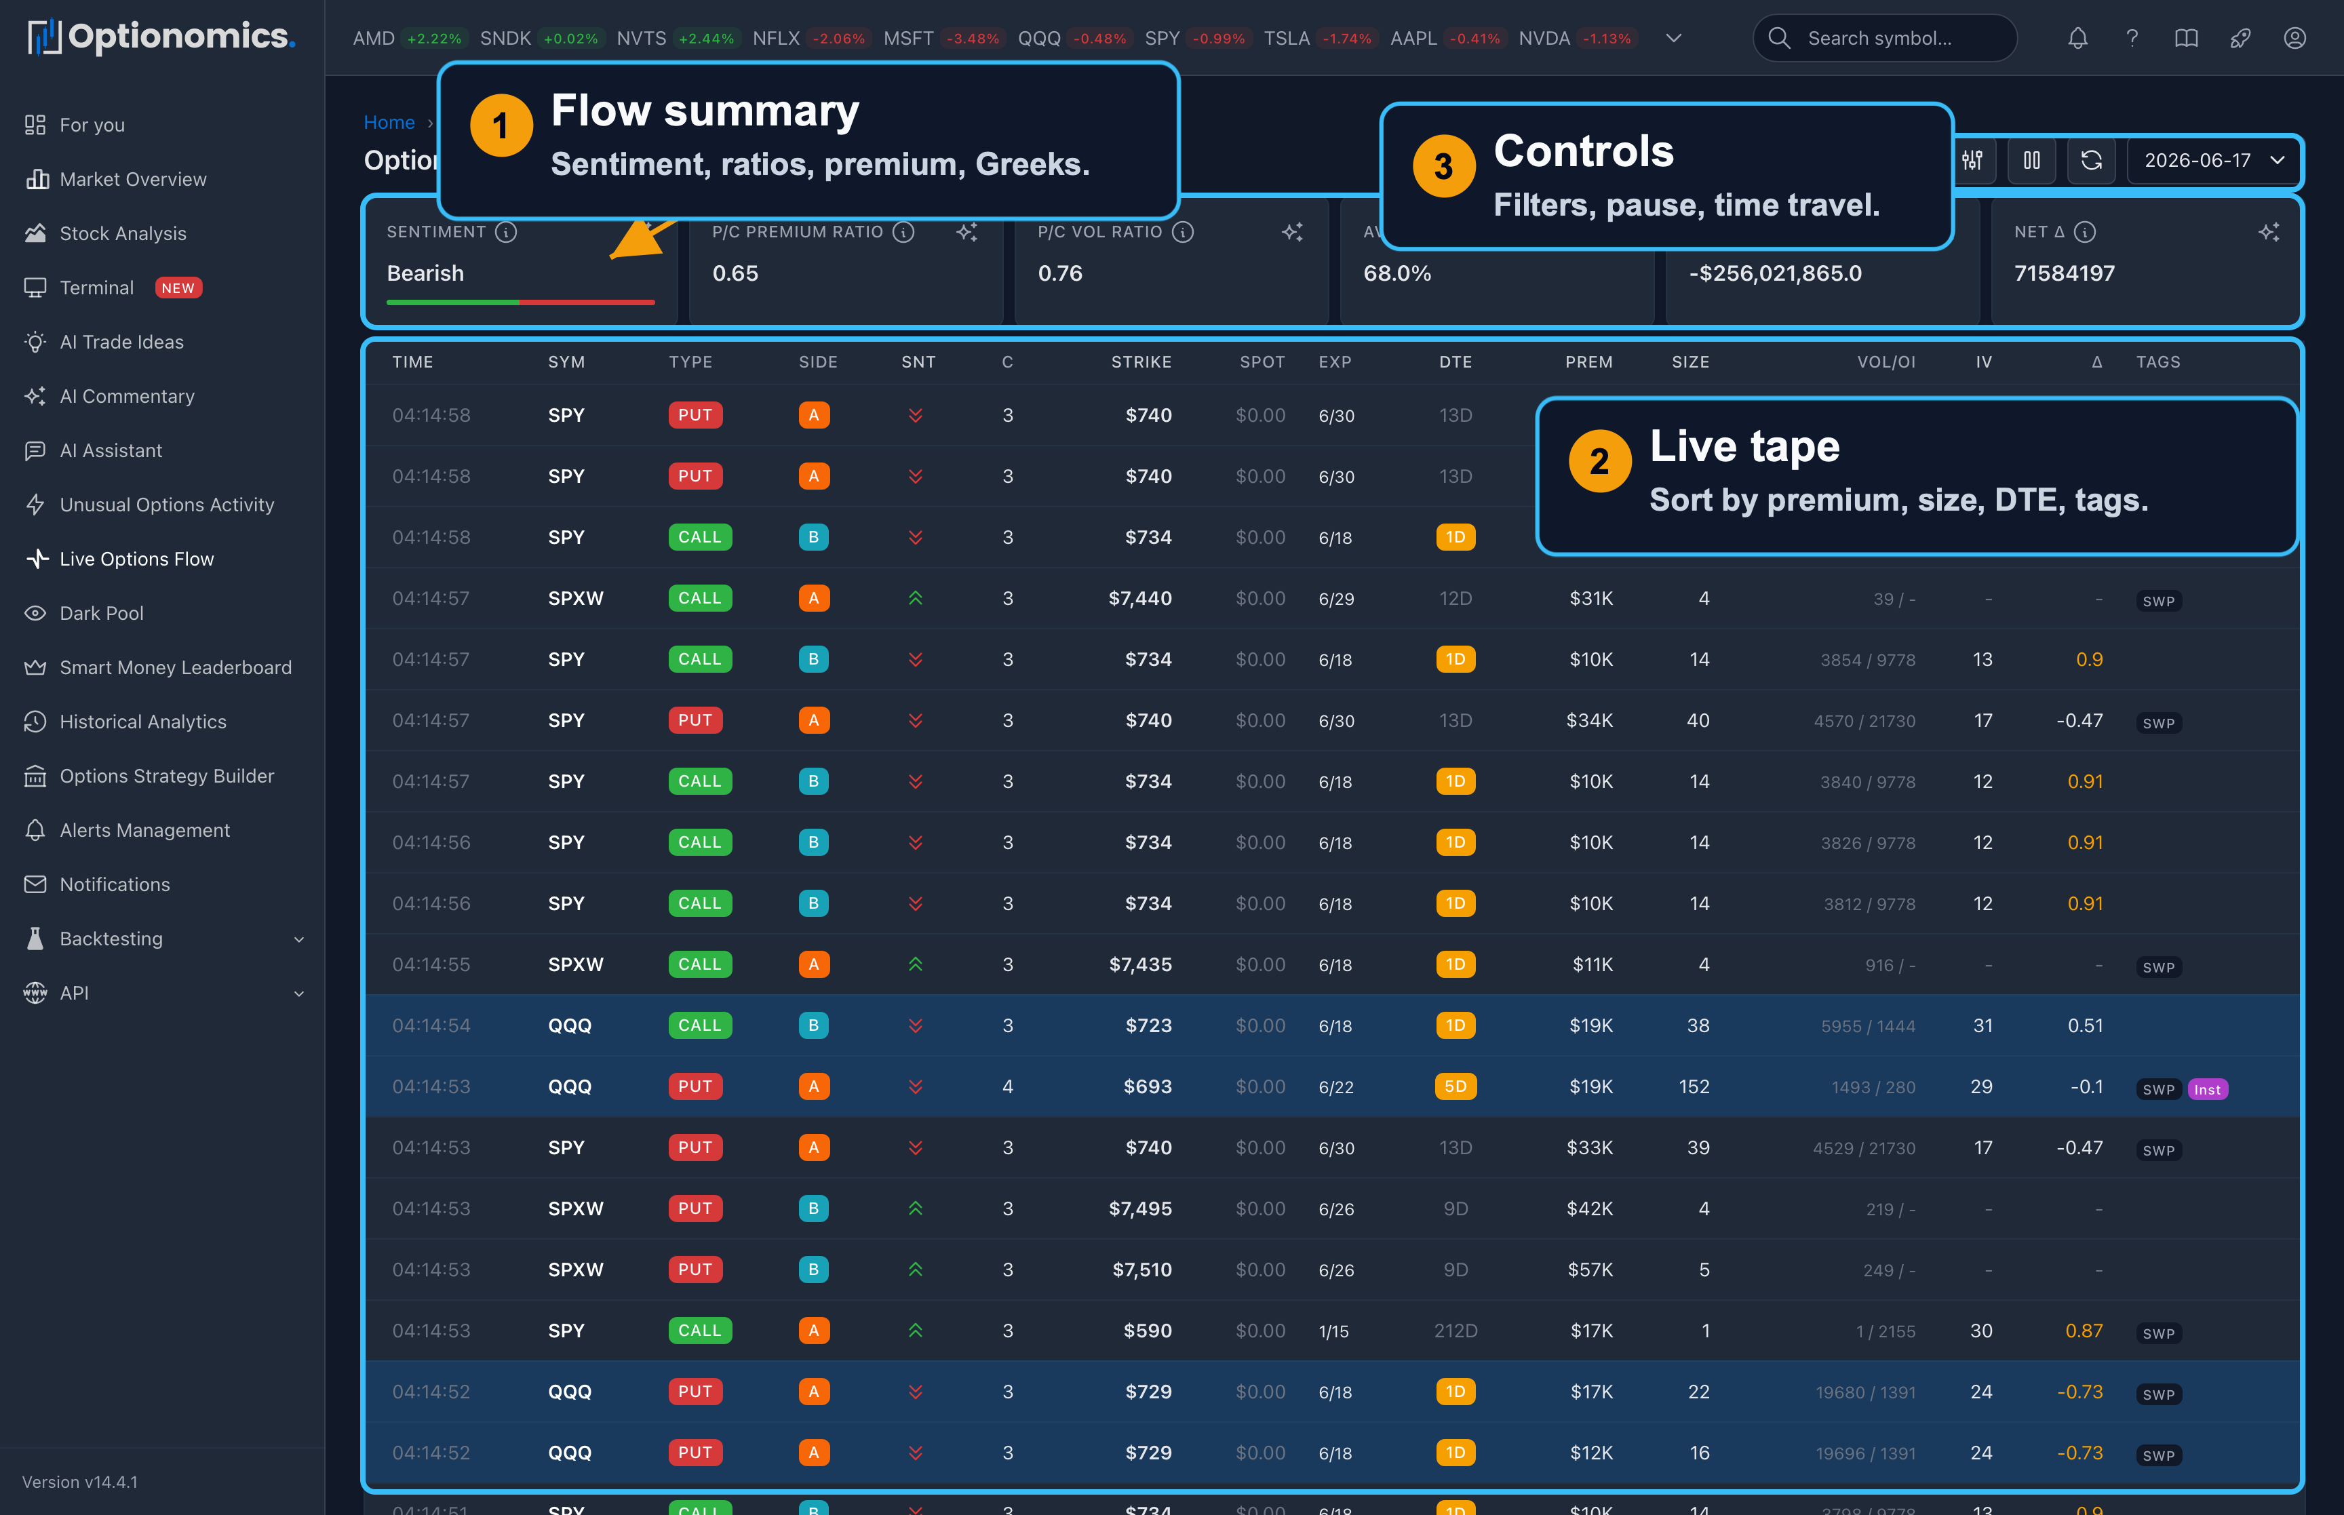
Task: Click the For you grid icon
Action: tap(35, 125)
